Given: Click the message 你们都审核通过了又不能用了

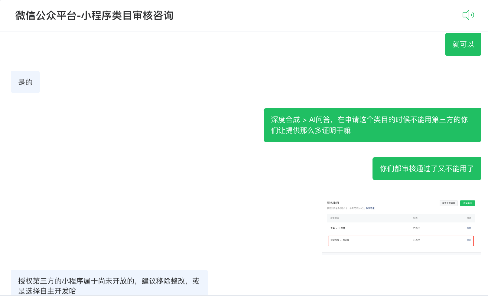Looking at the screenshot, I should pos(427,169).
